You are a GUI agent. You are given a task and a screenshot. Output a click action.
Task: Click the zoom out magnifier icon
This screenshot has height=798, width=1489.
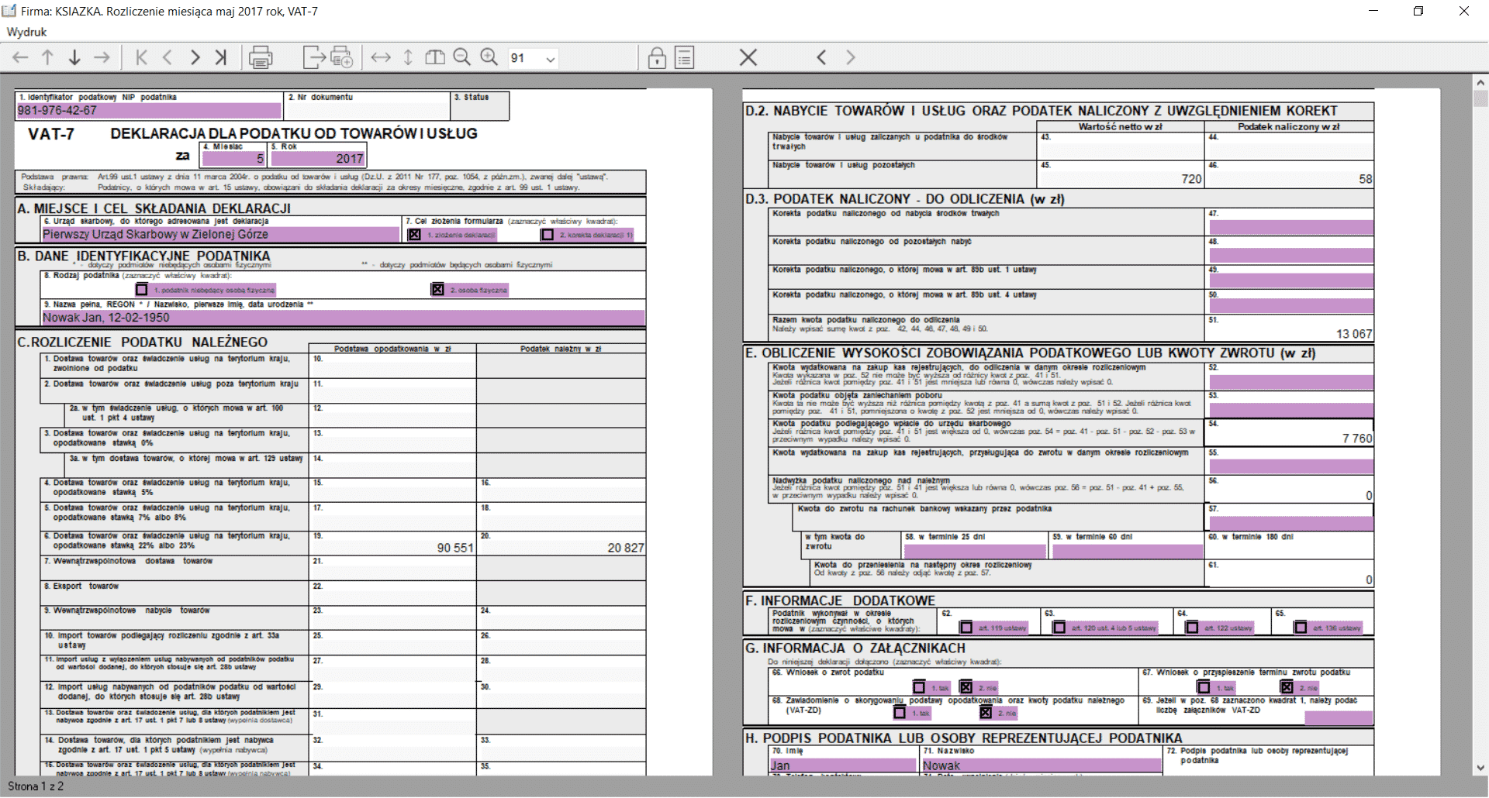[461, 57]
